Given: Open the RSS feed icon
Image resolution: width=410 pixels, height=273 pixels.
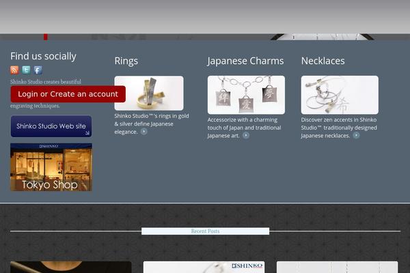Looking at the screenshot, I should coord(14,70).
